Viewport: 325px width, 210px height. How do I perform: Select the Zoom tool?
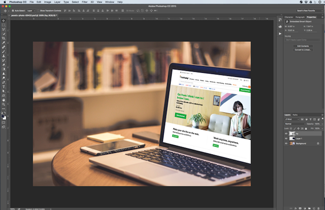coord(4,104)
